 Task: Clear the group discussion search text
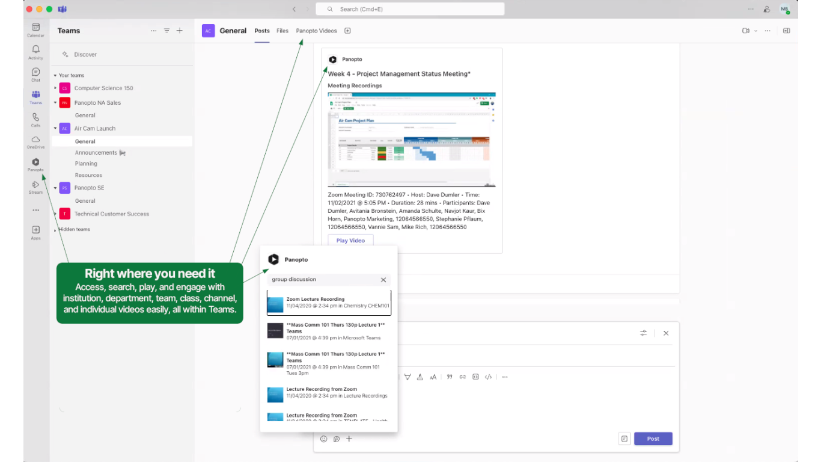383,280
